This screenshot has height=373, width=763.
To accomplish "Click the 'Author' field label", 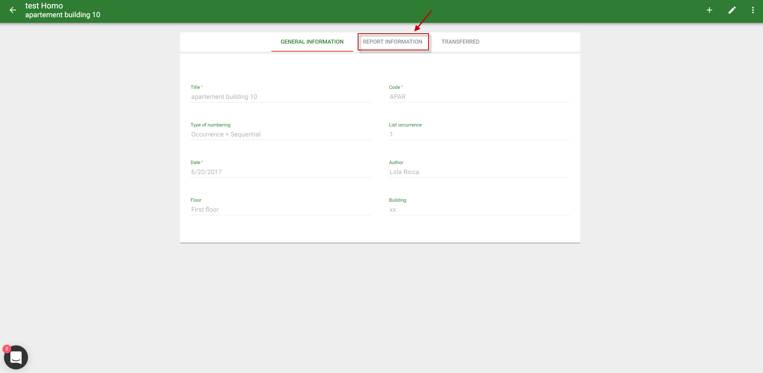I will tap(396, 162).
